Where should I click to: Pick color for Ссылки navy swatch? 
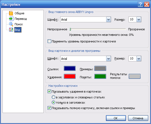tap(70, 68)
